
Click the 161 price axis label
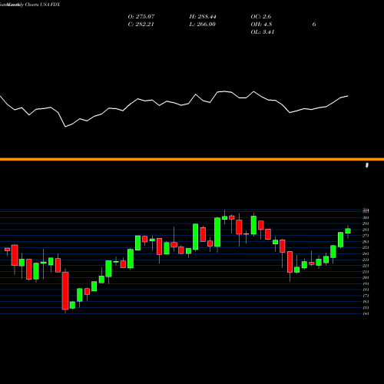coord(366,302)
